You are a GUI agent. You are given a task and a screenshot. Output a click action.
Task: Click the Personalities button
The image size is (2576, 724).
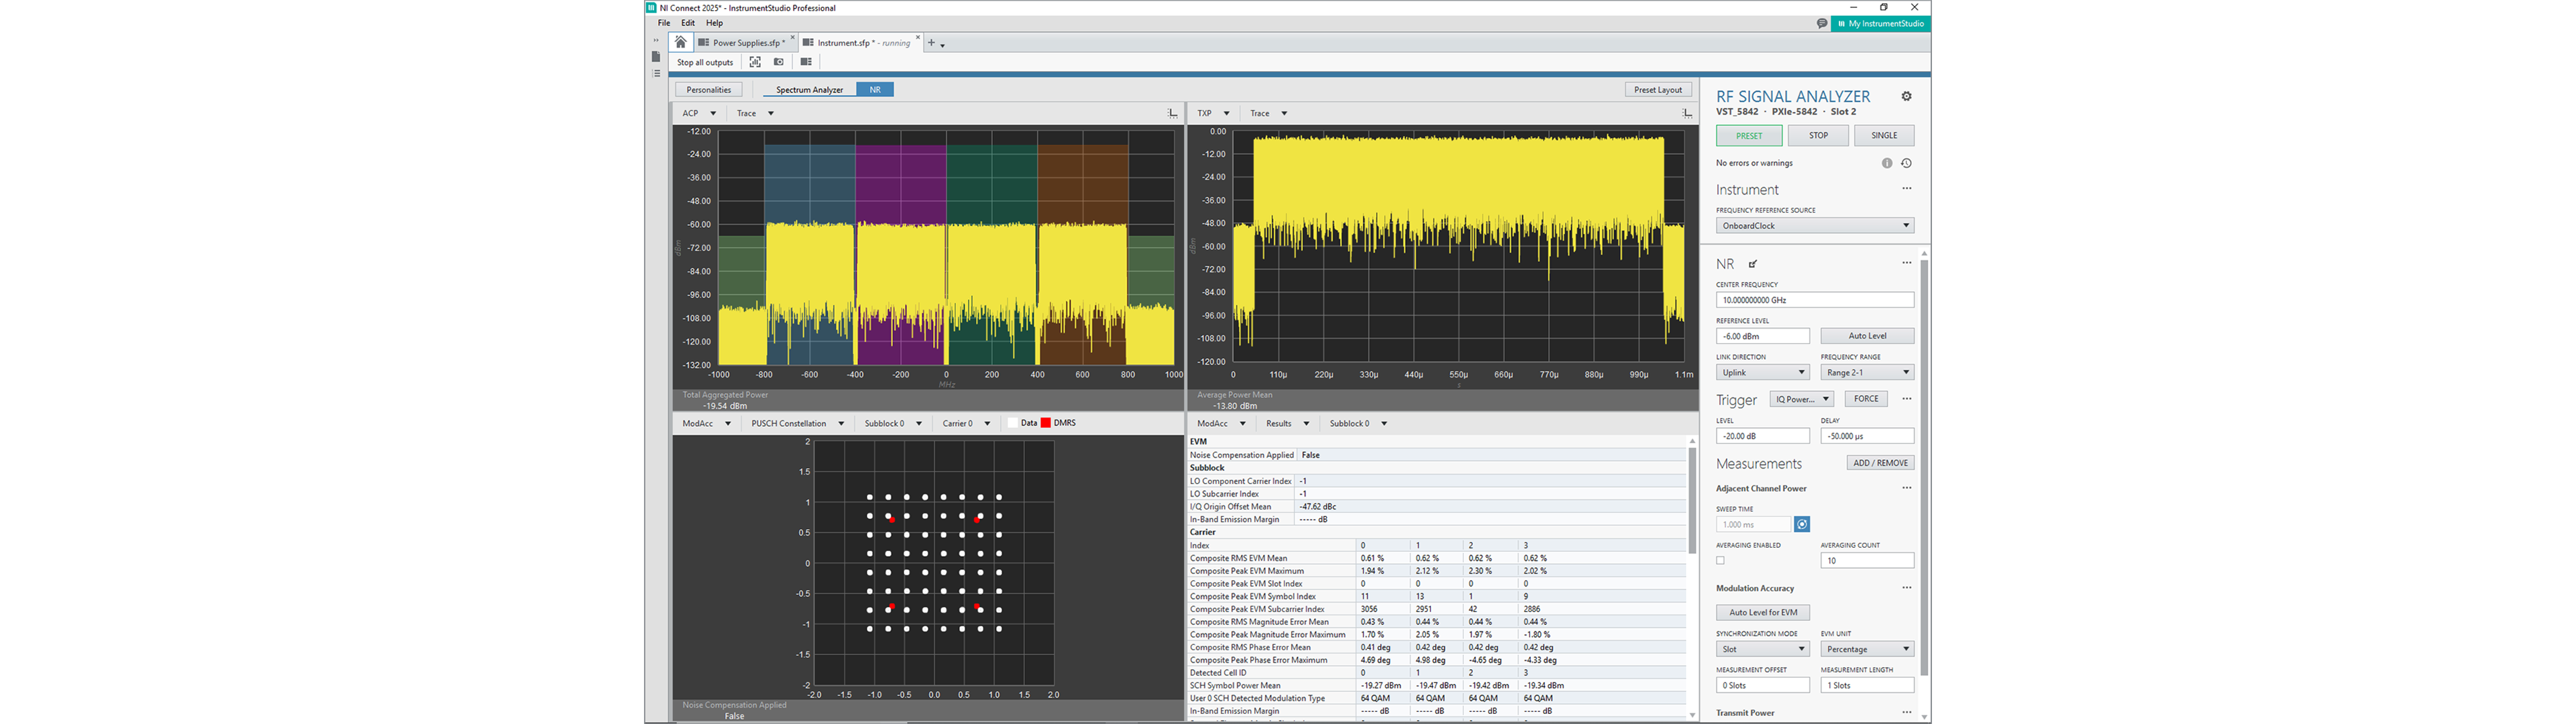(x=709, y=90)
